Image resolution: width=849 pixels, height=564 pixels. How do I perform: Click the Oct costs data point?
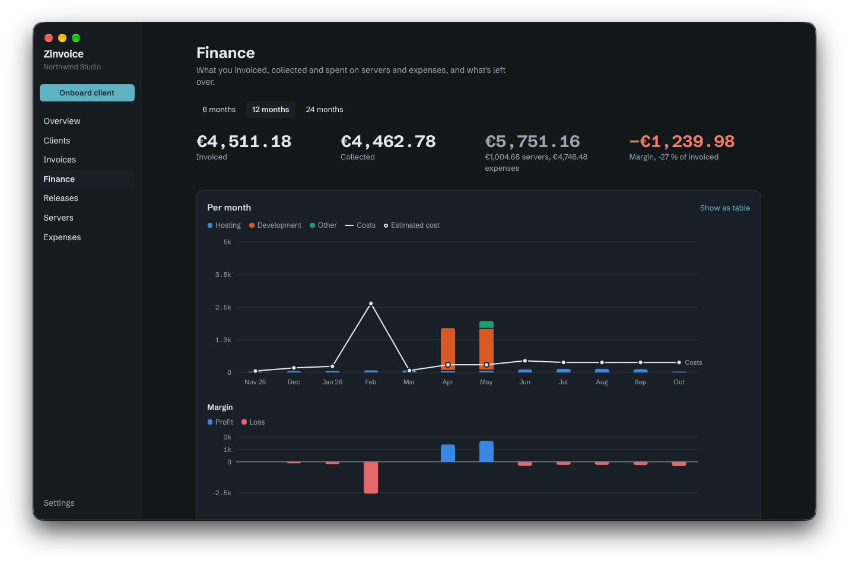tap(679, 362)
